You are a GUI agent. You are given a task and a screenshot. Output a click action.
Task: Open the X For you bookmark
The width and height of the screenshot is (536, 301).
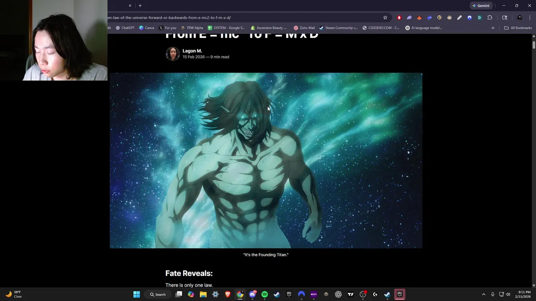point(167,28)
